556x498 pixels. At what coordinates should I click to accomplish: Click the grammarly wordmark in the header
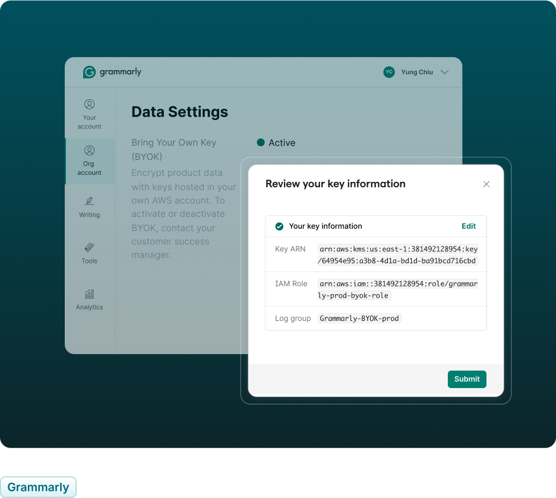121,72
